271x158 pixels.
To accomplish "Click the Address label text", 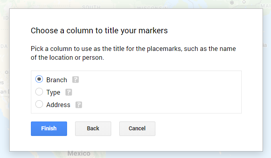I will (x=58, y=105).
